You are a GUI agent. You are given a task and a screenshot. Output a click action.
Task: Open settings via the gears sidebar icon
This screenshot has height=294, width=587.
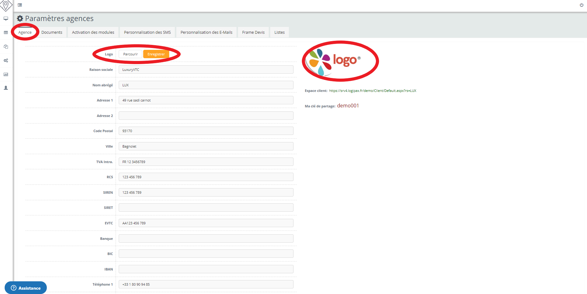[6, 60]
